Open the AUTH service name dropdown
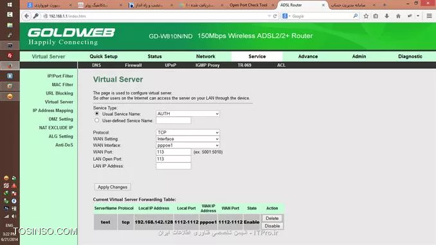 [x=188, y=114]
